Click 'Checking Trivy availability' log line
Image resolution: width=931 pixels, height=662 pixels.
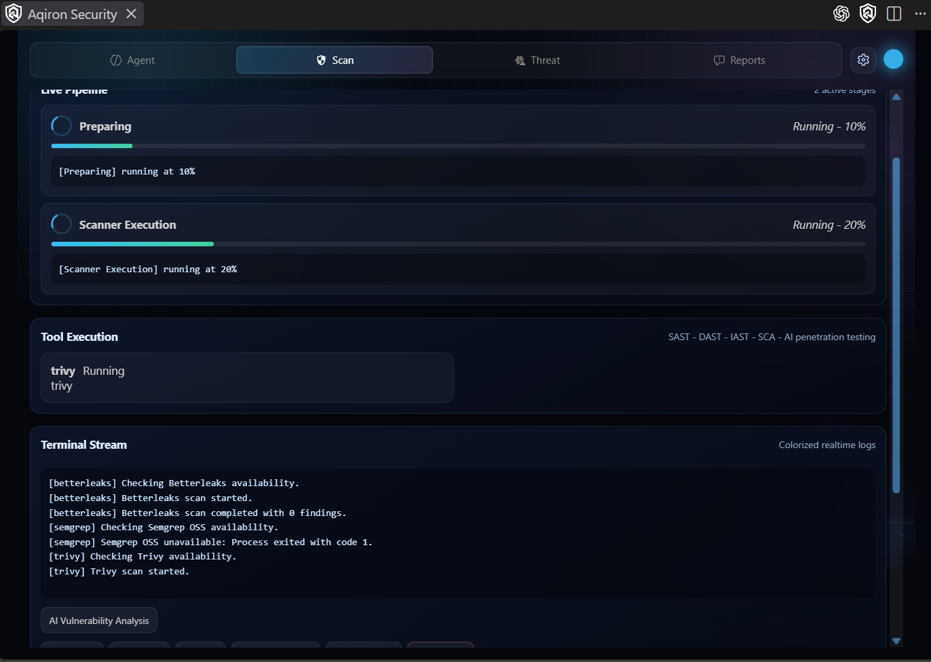[142, 557]
